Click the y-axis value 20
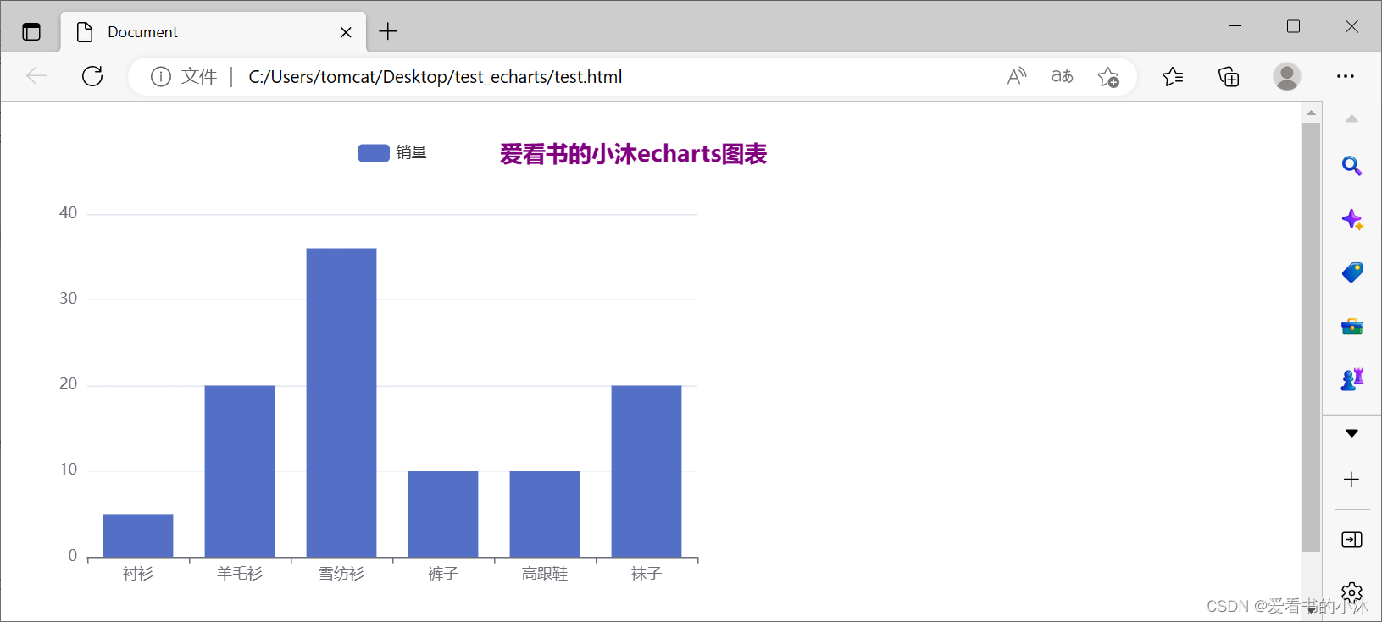Viewport: 1382px width, 622px height. pos(68,384)
